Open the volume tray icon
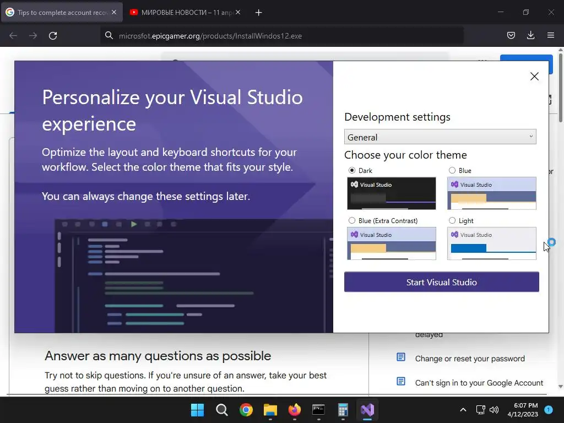 click(494, 410)
